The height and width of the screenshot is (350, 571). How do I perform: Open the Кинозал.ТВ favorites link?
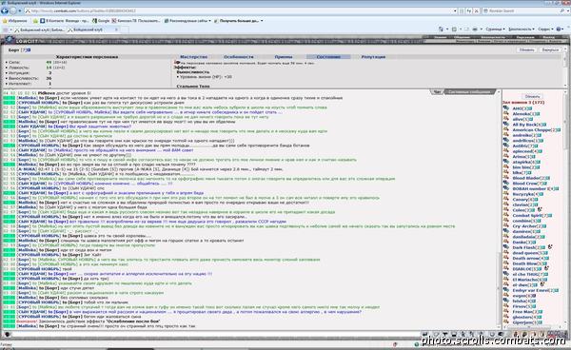[136, 21]
